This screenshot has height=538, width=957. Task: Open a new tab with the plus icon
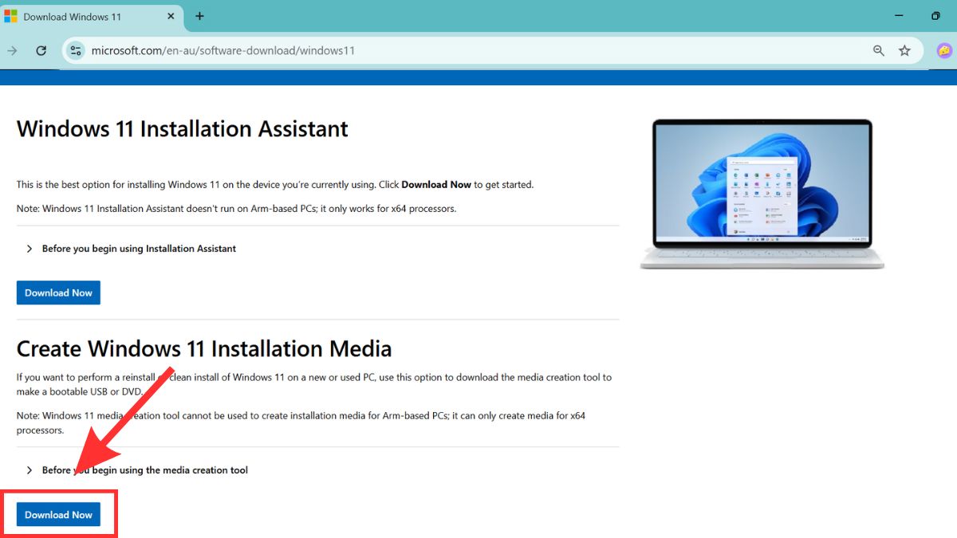click(x=199, y=16)
